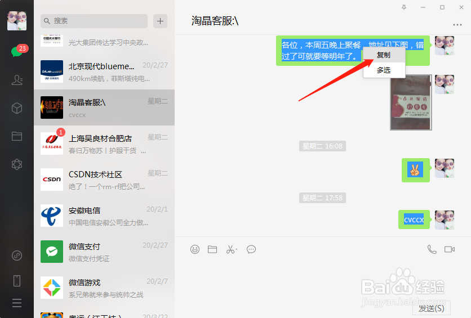Screen dimensions: 471x318
Task: Click the 安徽电信 logo avatar
Action: [x=52, y=216]
